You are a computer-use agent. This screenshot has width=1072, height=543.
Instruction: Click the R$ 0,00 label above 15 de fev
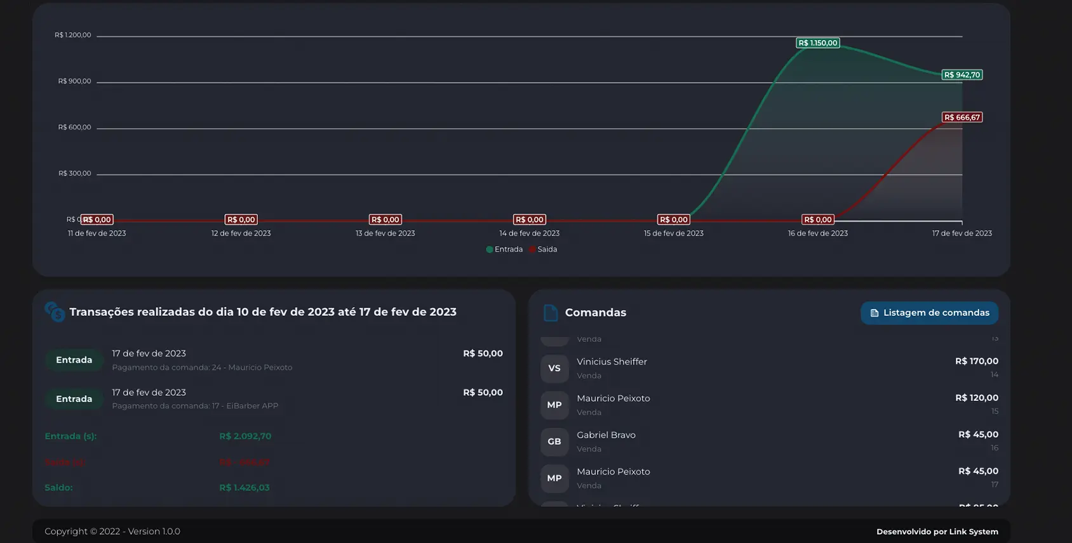674,219
